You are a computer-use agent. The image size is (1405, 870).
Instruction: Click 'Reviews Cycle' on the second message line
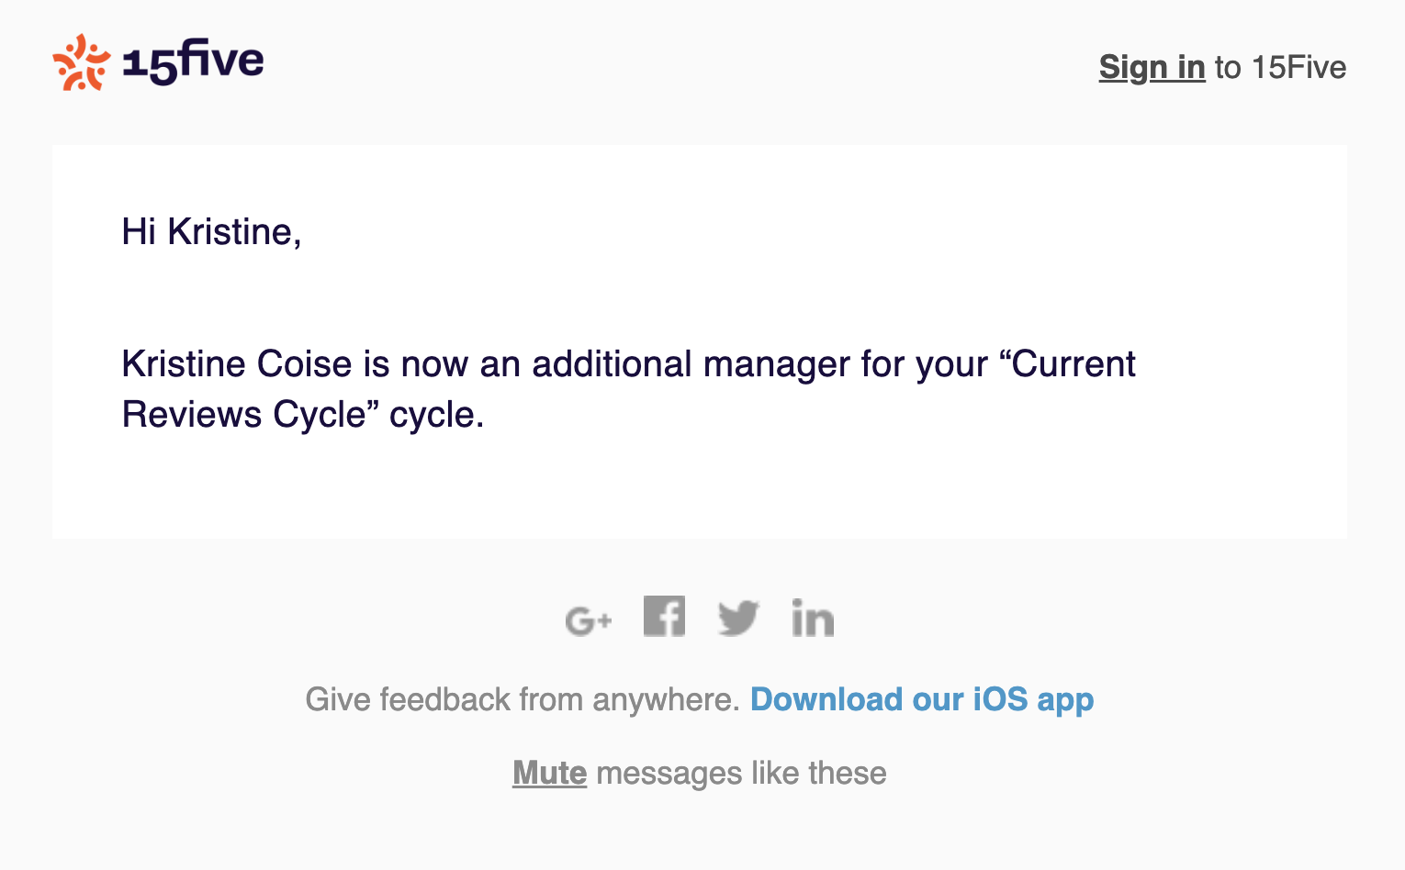point(243,415)
